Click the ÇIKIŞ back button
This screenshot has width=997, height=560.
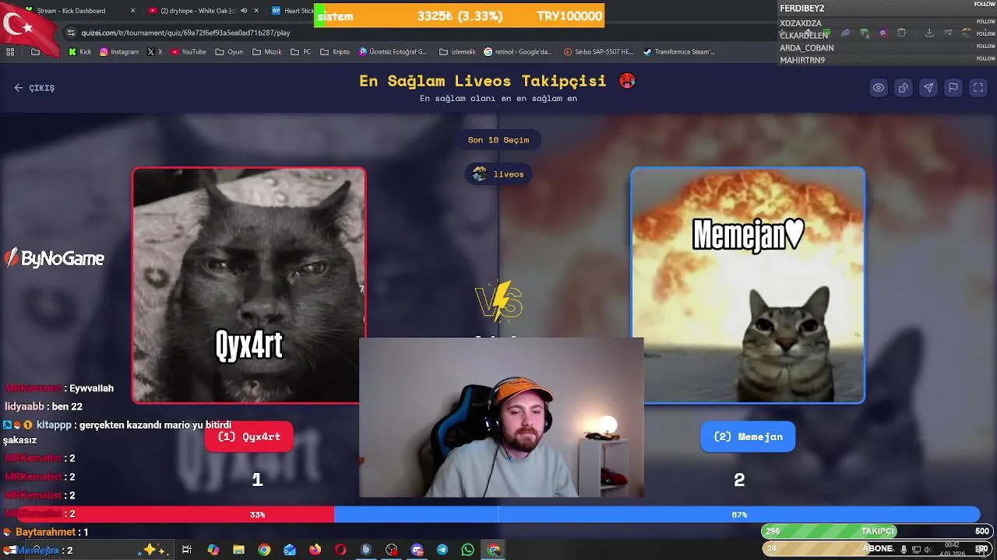[34, 88]
